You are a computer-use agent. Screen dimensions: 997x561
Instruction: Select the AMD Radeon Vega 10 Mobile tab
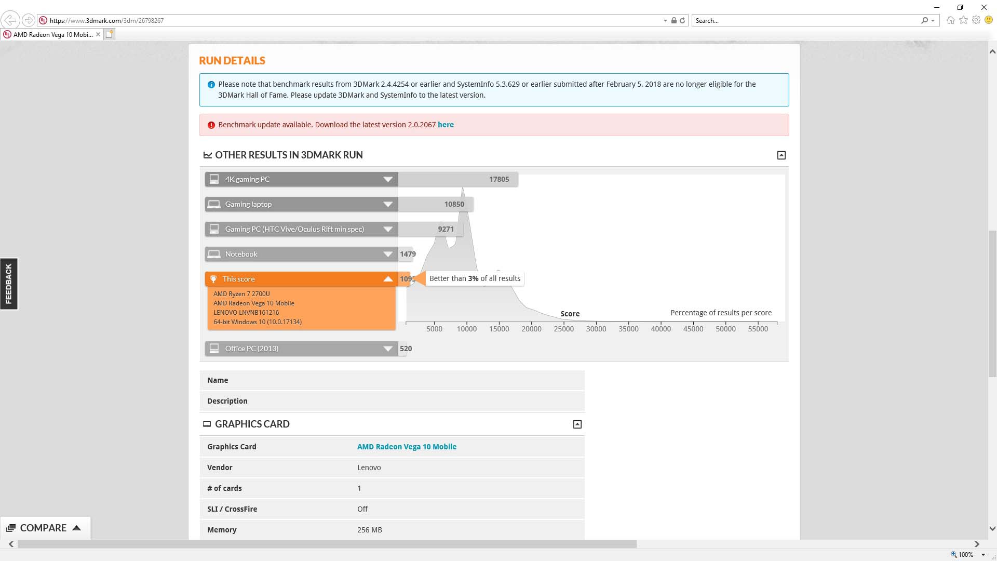52,34
